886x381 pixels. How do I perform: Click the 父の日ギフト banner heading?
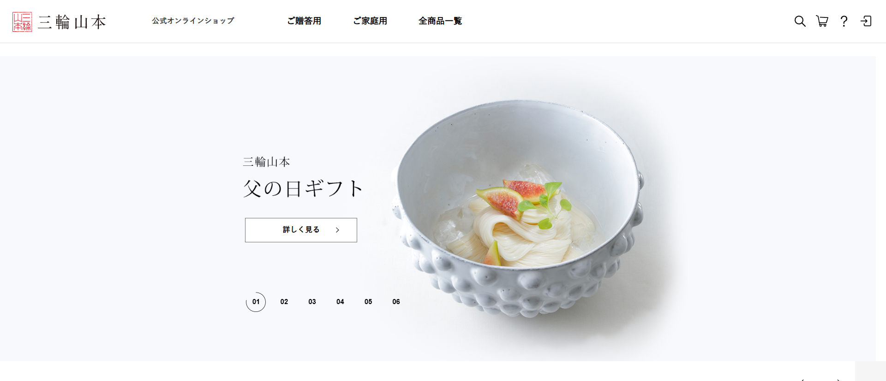point(303,188)
